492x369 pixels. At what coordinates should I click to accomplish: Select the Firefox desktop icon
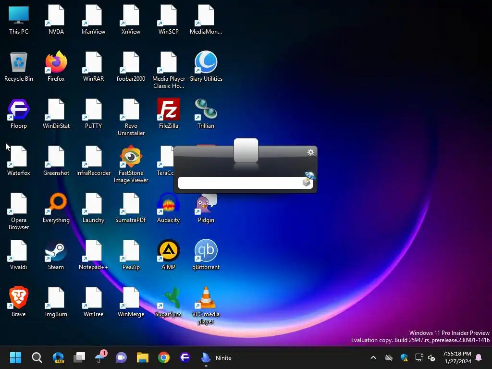point(56,67)
